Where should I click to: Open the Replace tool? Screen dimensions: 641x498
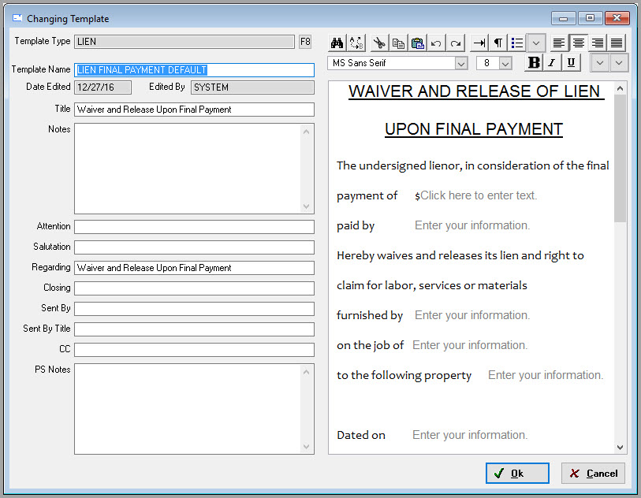tap(355, 42)
